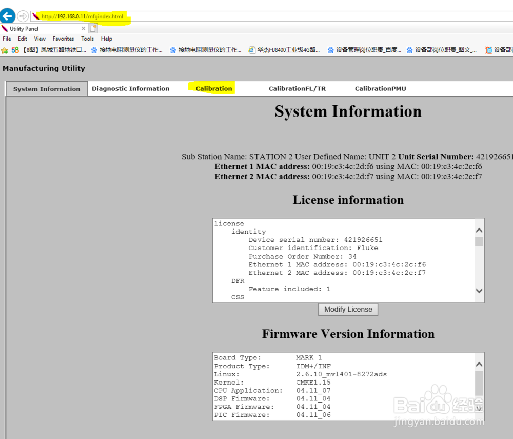Click the Sub Station Name: STATION 2 text
Viewport: 513px width, 439px height.
pyautogui.click(x=237, y=157)
